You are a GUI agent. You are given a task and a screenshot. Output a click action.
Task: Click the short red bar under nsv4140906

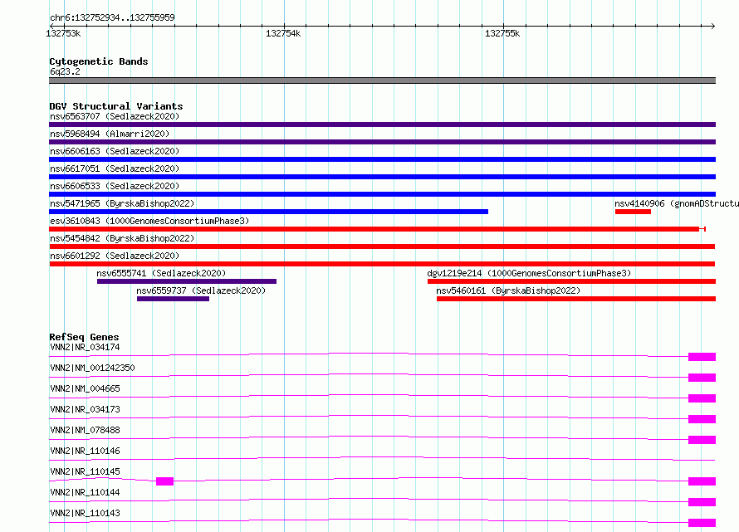click(633, 212)
